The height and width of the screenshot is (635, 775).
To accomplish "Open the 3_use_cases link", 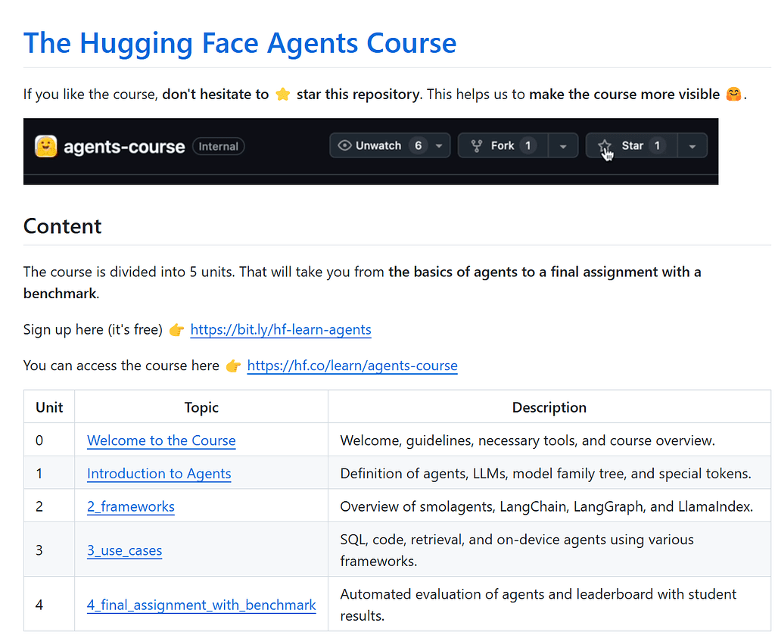I will (125, 550).
